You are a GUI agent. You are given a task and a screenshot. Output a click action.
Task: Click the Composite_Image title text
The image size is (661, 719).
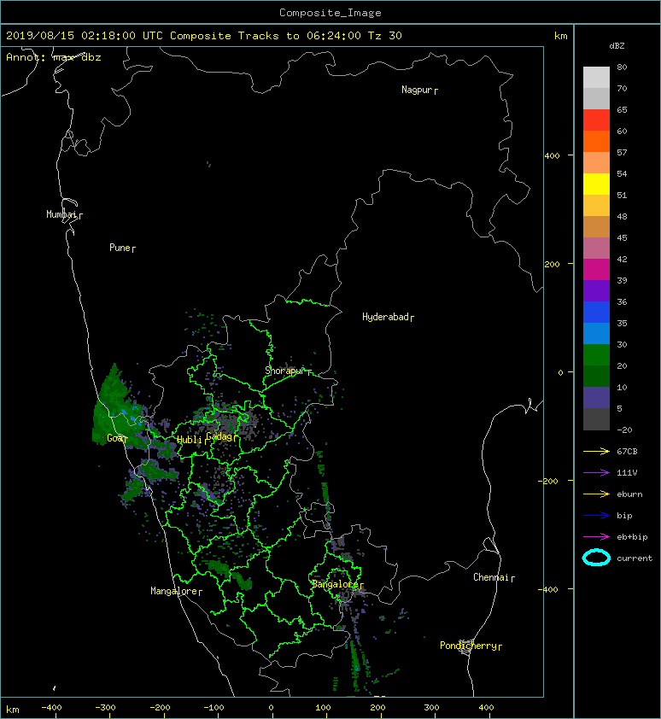(330, 13)
